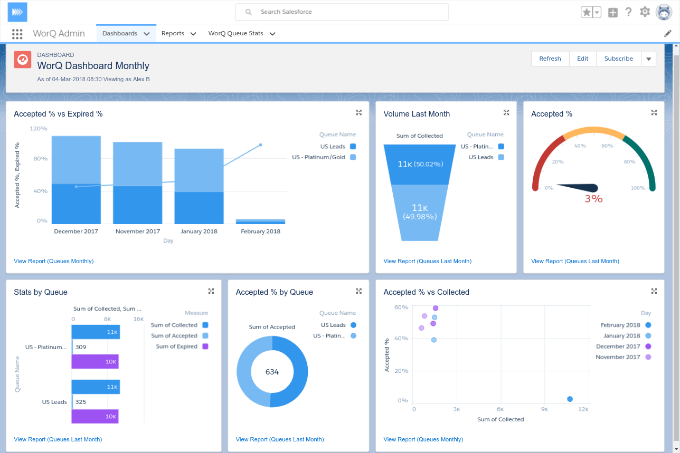Open the Setup gear icon
Image resolution: width=680 pixels, height=453 pixels.
645,12
